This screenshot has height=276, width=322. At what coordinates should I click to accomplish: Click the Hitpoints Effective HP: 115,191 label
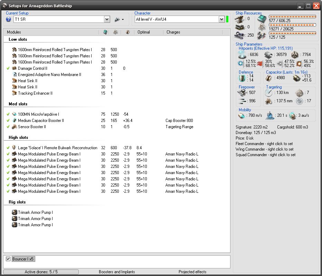(266, 48)
